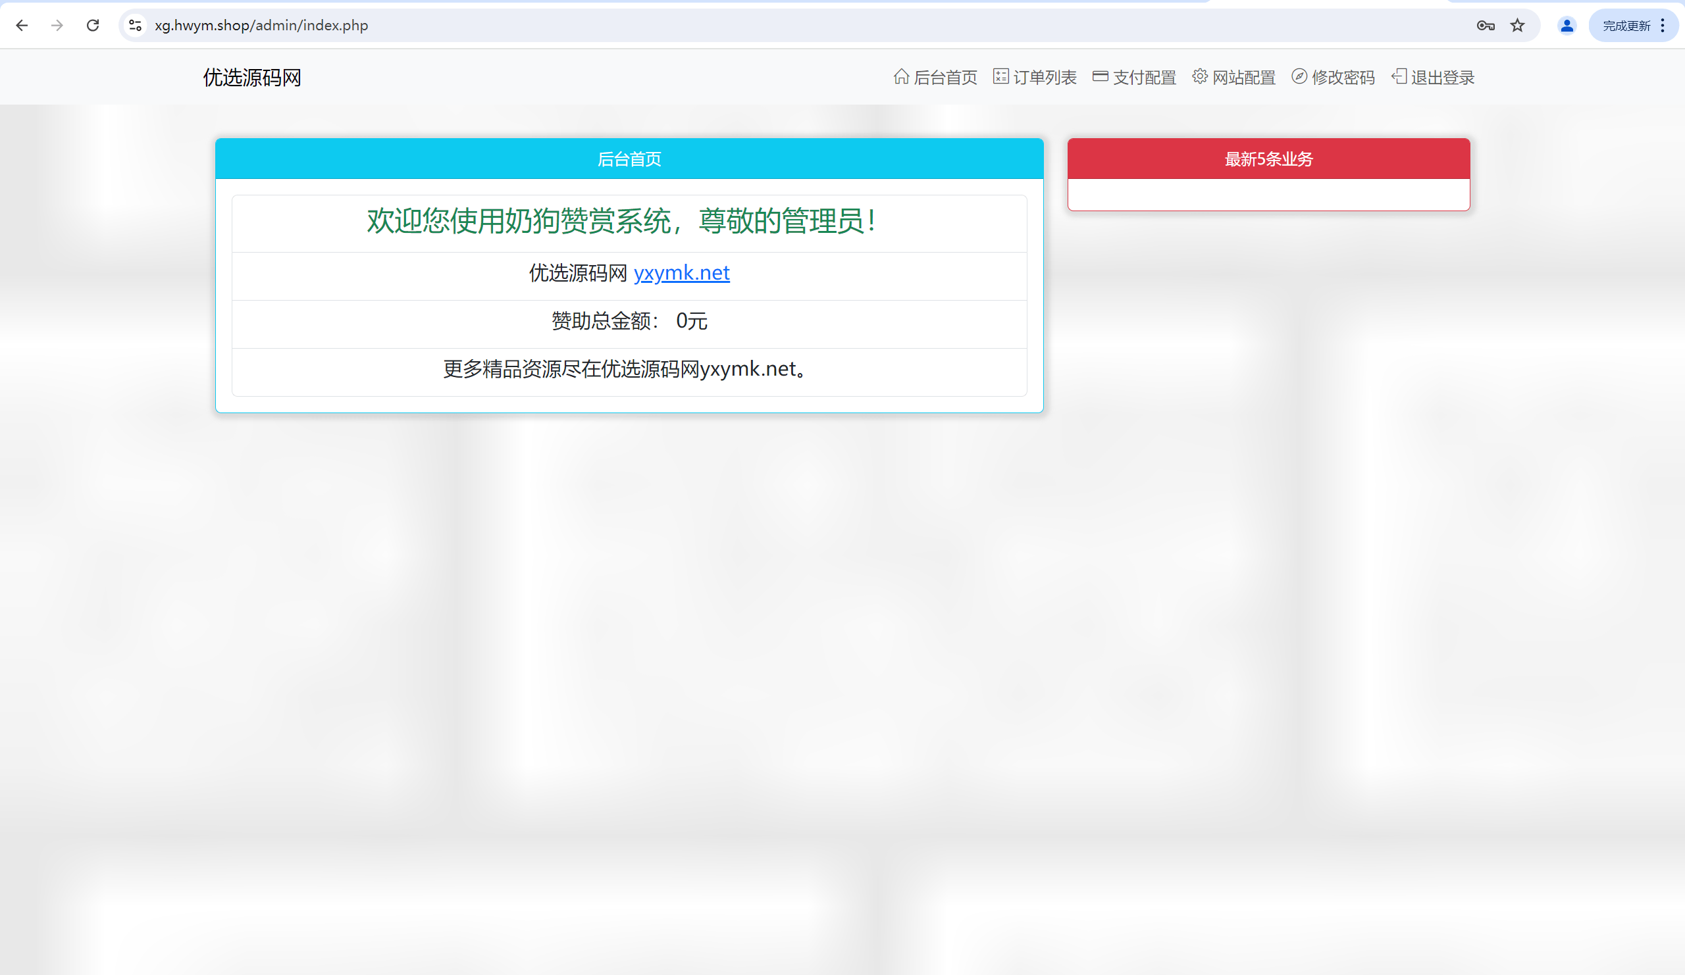
Task: Click the exit icon beside 退出登录
Action: [x=1399, y=76]
